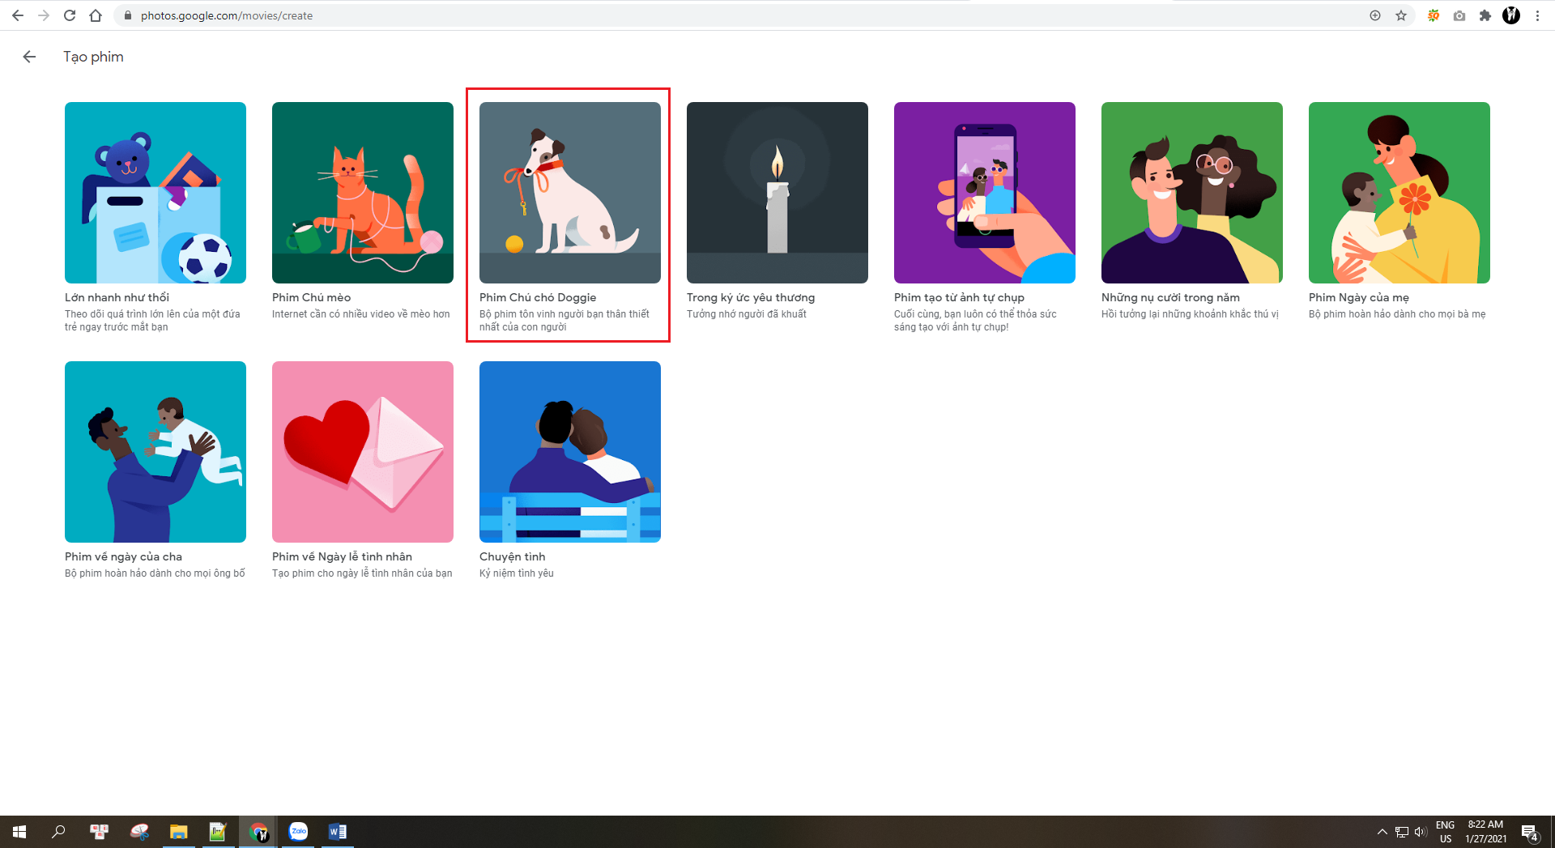
Task: Open the page zoom icon in address bar
Action: pos(1374,15)
